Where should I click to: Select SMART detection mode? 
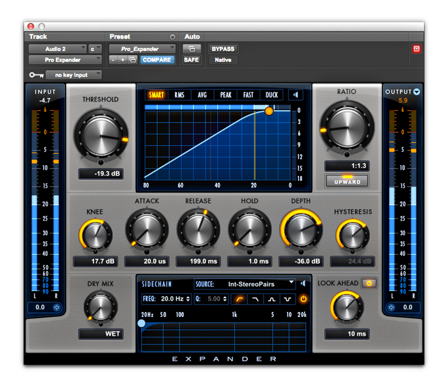(x=156, y=95)
